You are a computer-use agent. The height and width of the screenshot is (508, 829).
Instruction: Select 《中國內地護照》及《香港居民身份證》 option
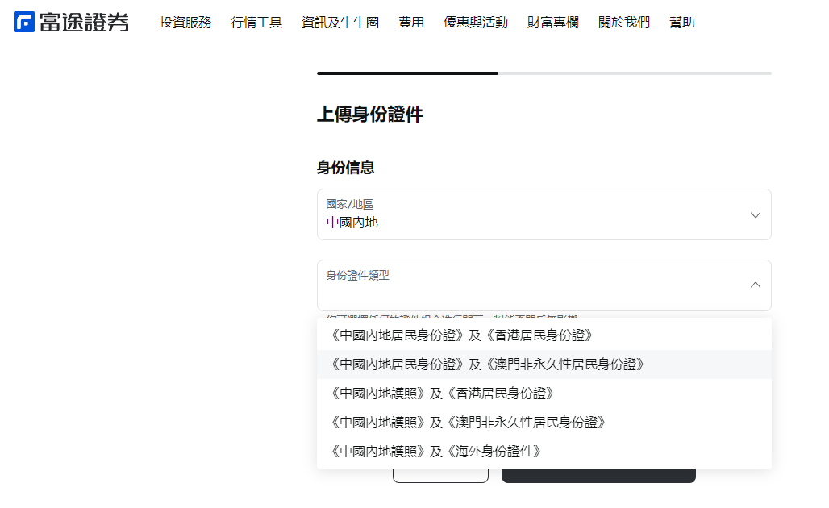pyautogui.click(x=544, y=393)
